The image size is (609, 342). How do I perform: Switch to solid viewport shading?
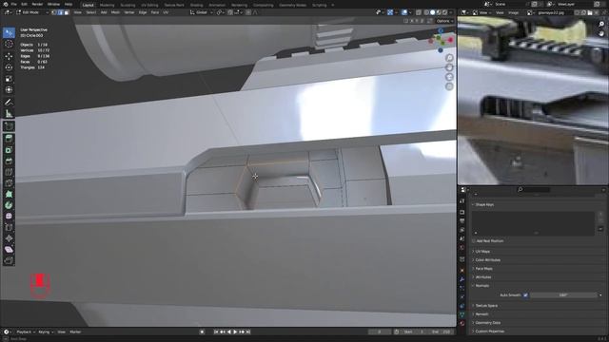tap(433, 12)
